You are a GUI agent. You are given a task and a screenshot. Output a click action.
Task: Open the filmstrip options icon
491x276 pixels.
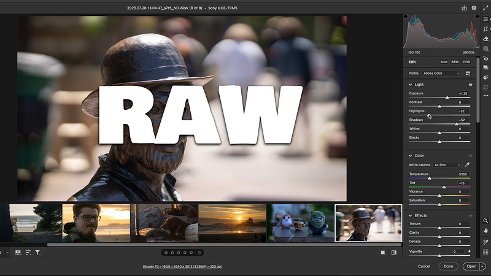pos(18,253)
